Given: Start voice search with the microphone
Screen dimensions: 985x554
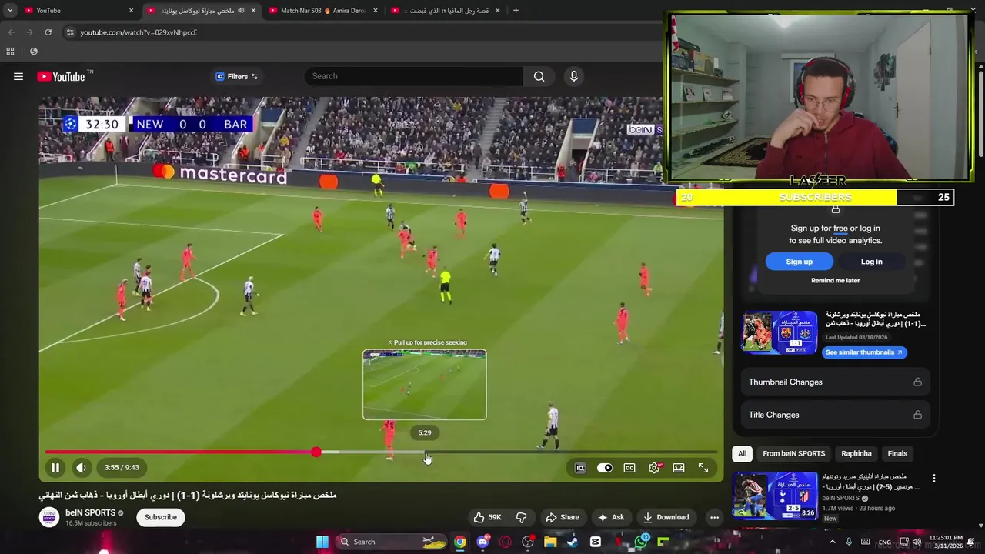Looking at the screenshot, I should 573,76.
